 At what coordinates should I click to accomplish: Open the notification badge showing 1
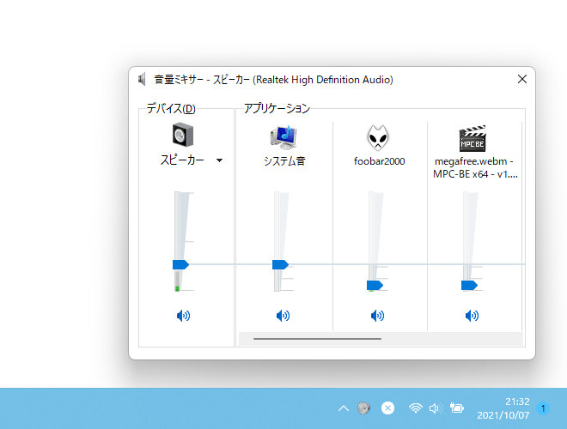tap(542, 408)
